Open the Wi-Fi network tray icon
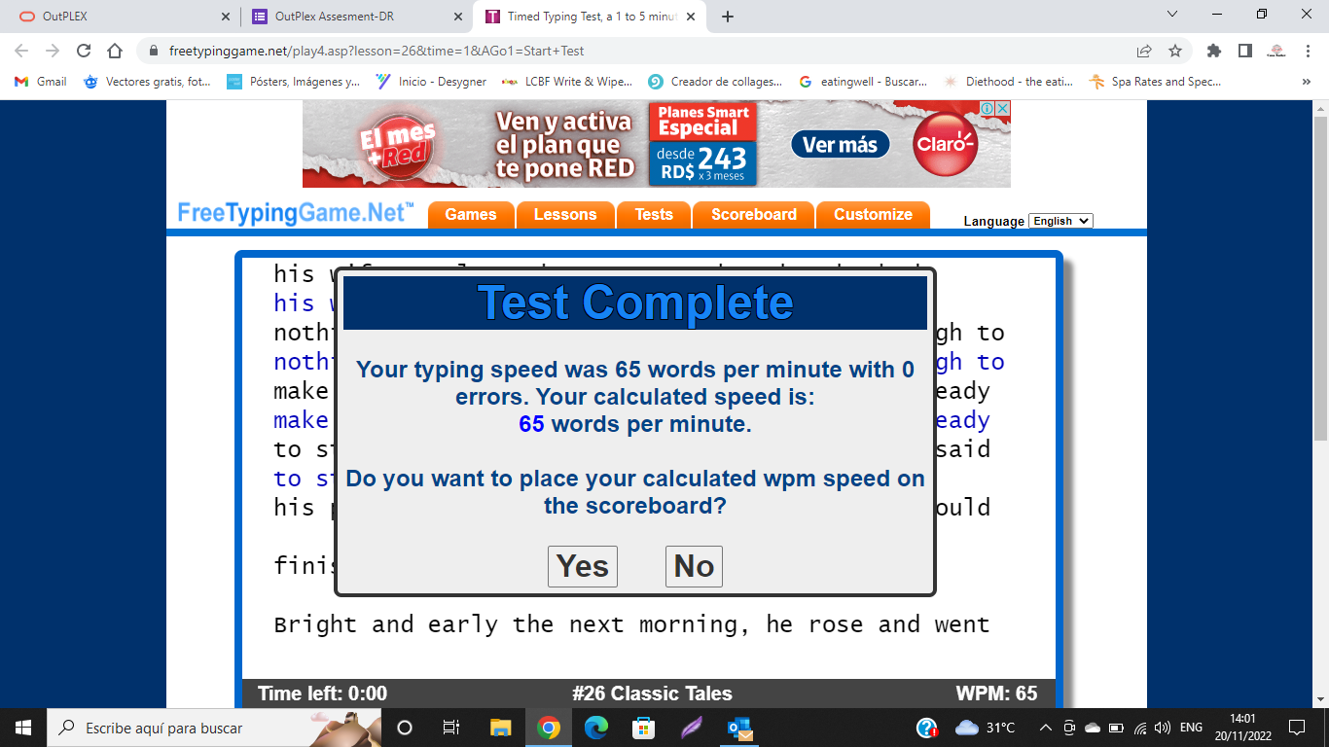Image resolution: width=1329 pixels, height=747 pixels. 1140,728
